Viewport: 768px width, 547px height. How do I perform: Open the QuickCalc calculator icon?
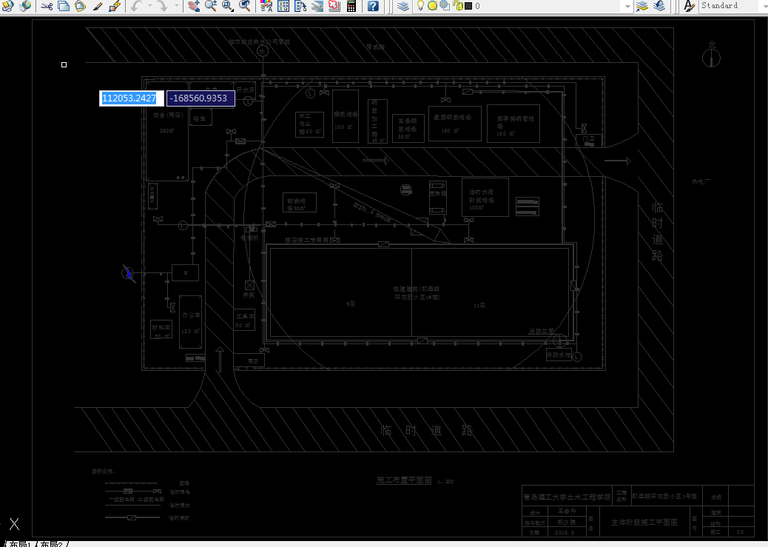click(351, 6)
